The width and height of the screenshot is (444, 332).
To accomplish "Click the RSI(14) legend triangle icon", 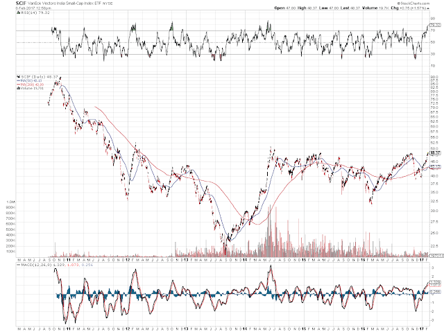I will (17, 12).
